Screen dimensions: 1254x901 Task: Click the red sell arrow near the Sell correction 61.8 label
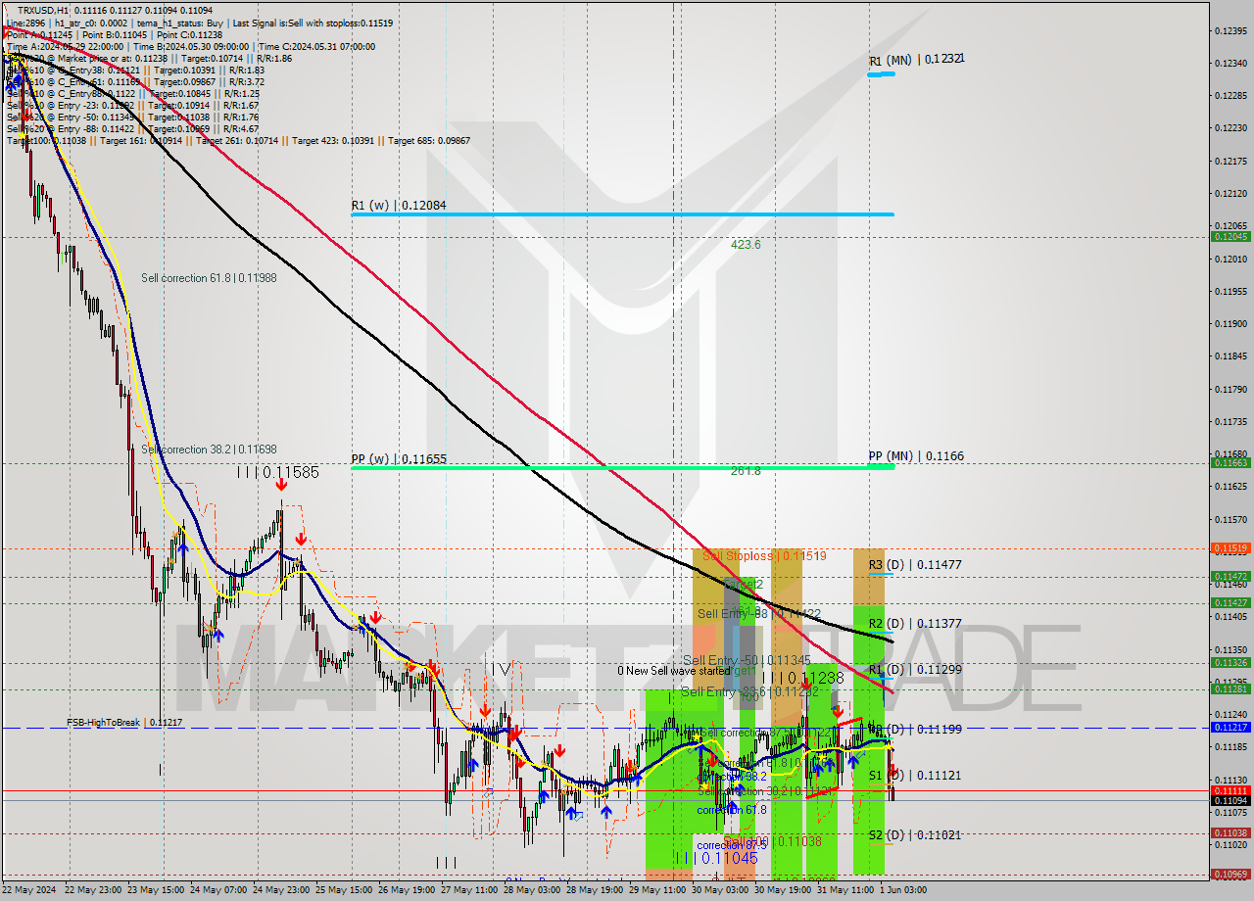(x=714, y=761)
